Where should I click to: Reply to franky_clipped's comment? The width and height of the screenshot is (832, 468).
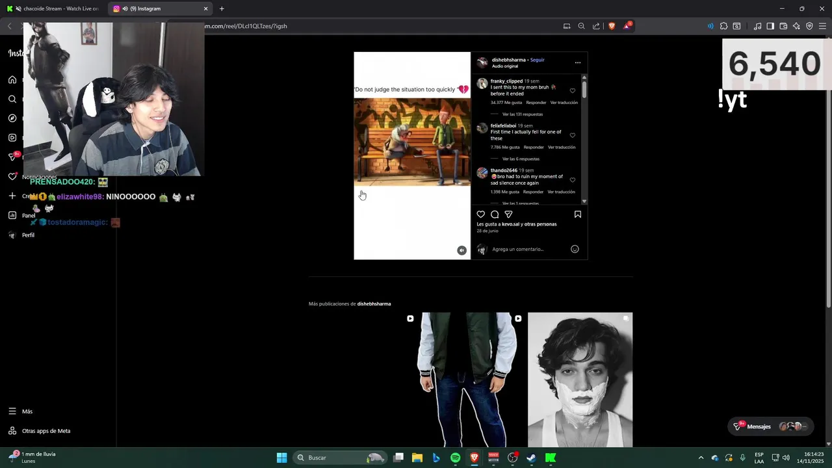[536, 103]
